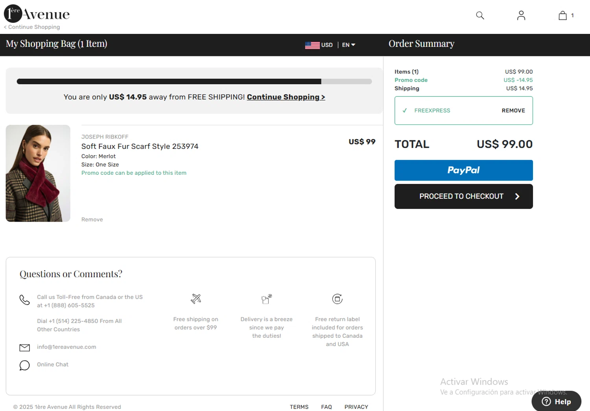Click the © 2025 1ère Avenue copyright text
590x411 pixels.
[x=67, y=407]
